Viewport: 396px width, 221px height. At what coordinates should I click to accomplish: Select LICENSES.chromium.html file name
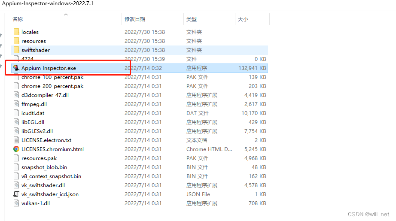(52, 149)
